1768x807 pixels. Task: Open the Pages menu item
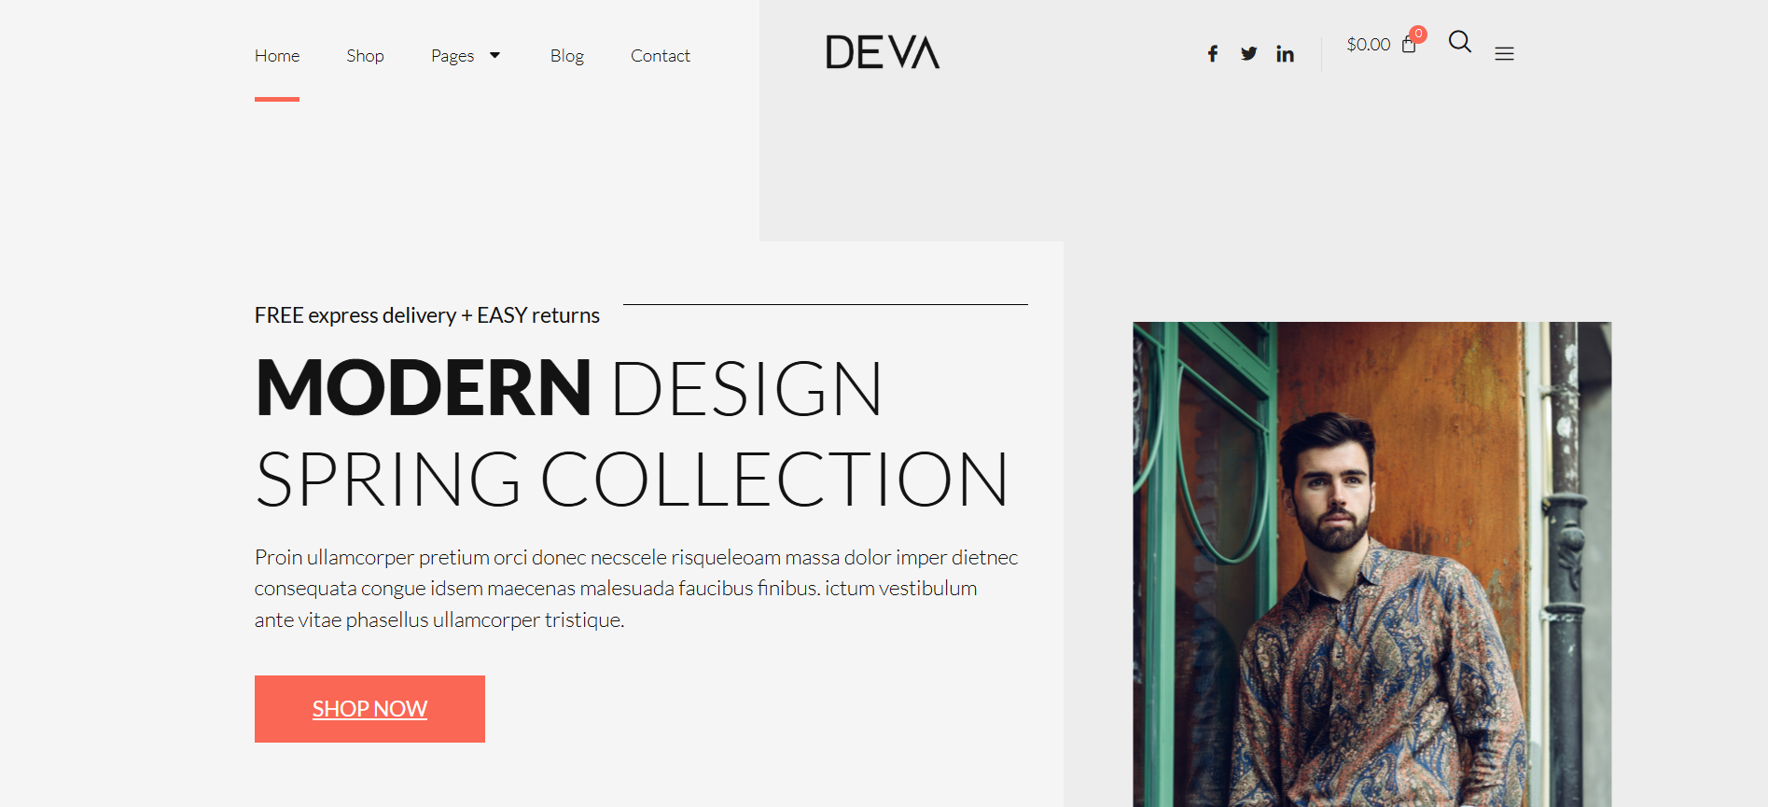pyautogui.click(x=452, y=56)
